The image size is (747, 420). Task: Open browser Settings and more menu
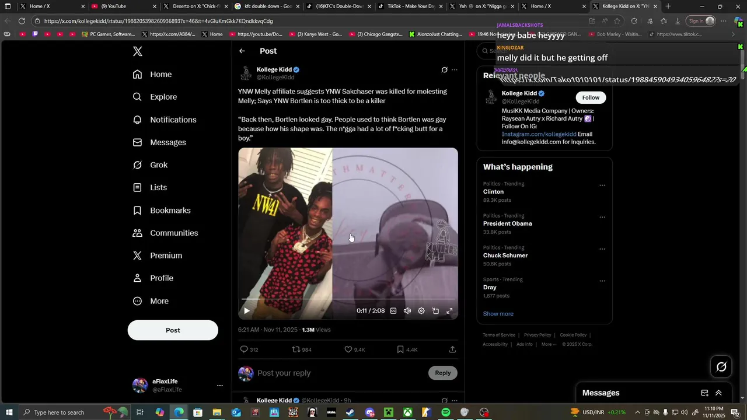click(724, 21)
